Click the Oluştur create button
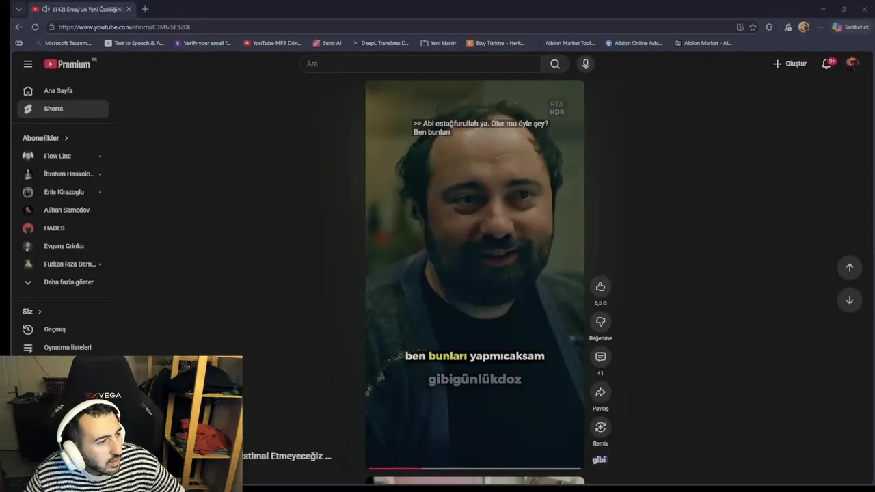 point(790,64)
